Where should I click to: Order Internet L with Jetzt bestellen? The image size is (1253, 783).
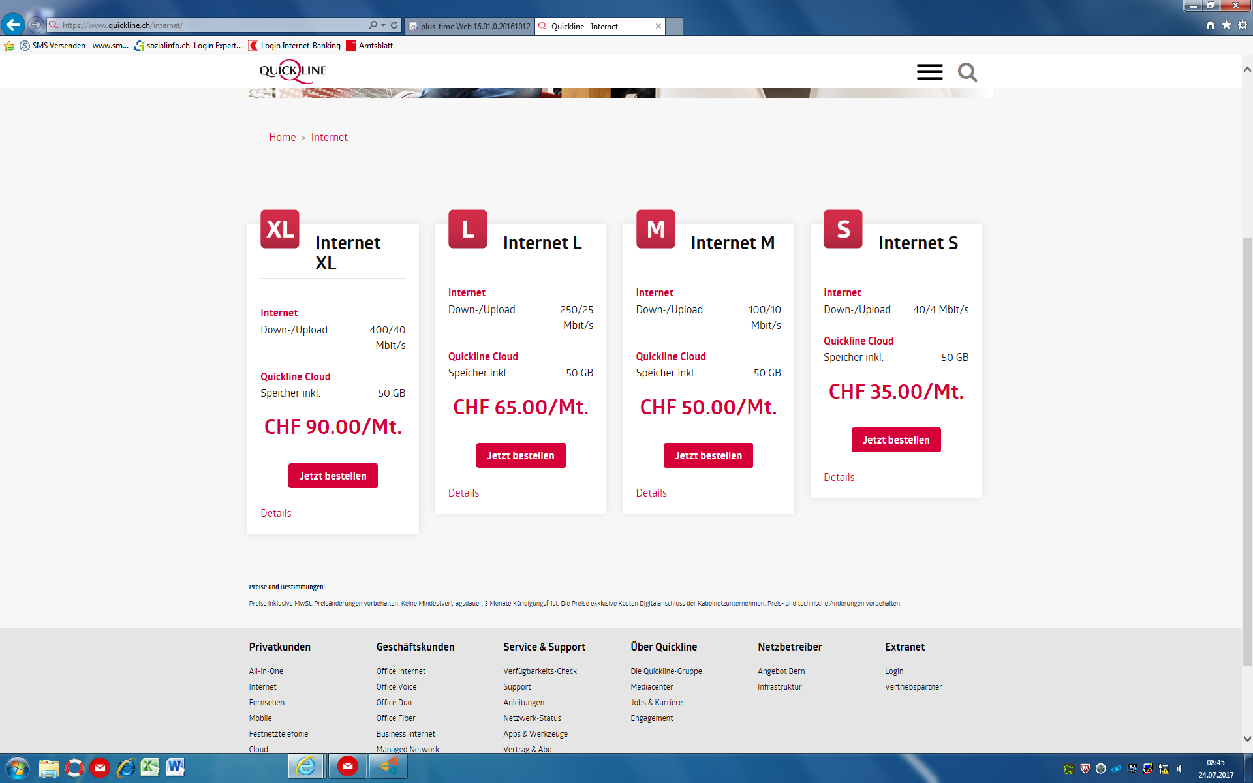(521, 455)
